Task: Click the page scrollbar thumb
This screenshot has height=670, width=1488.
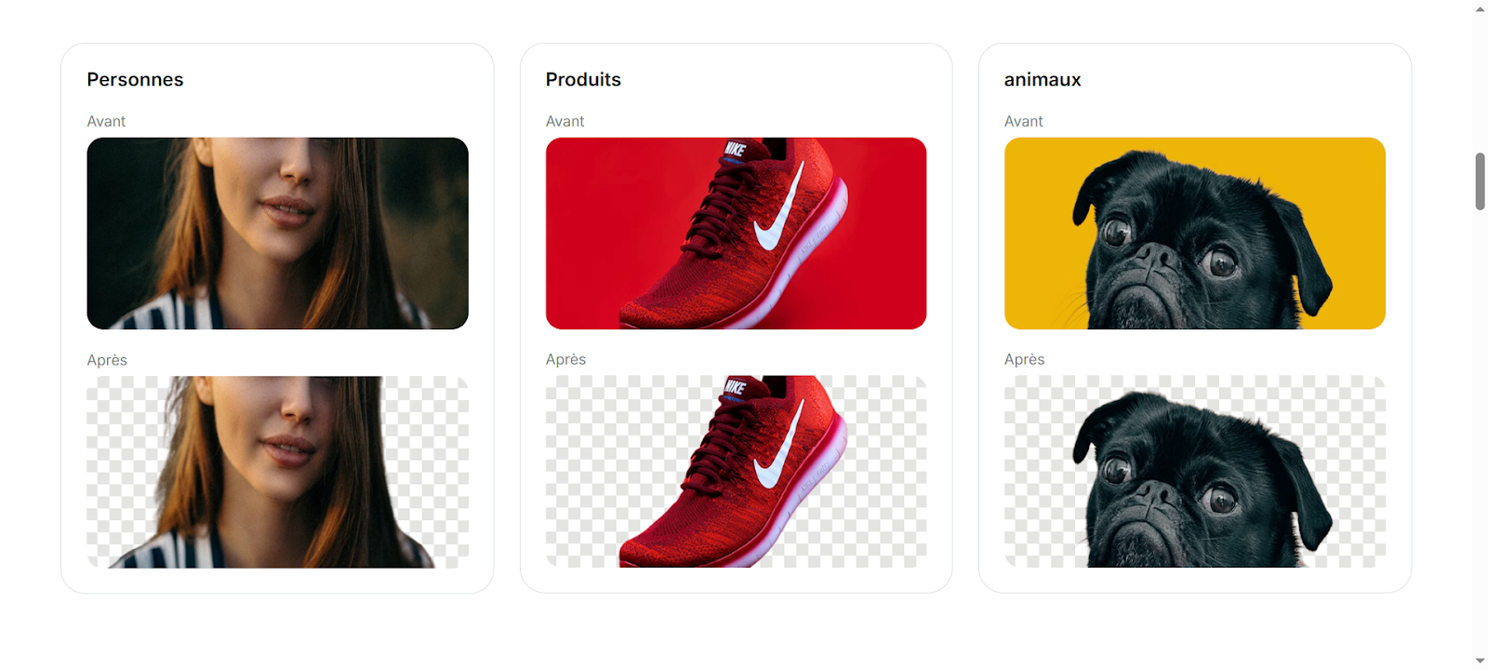Action: (1480, 181)
